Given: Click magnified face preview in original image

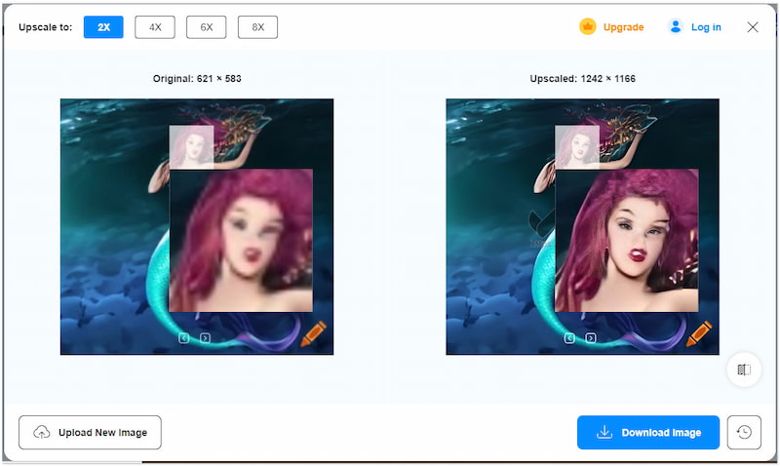Looking at the screenshot, I should (241, 241).
